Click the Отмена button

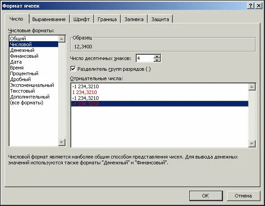243,196
